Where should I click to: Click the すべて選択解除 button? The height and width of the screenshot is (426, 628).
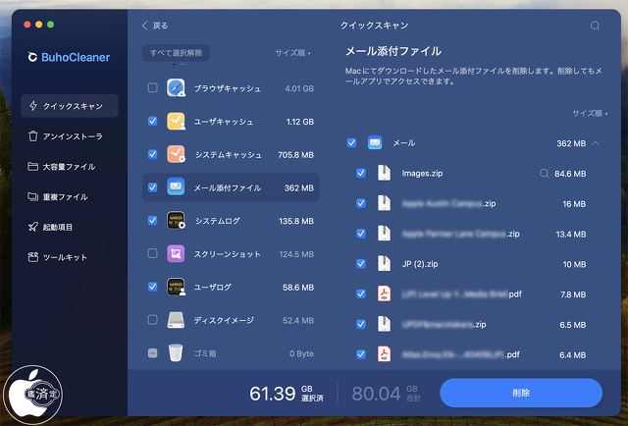(176, 53)
